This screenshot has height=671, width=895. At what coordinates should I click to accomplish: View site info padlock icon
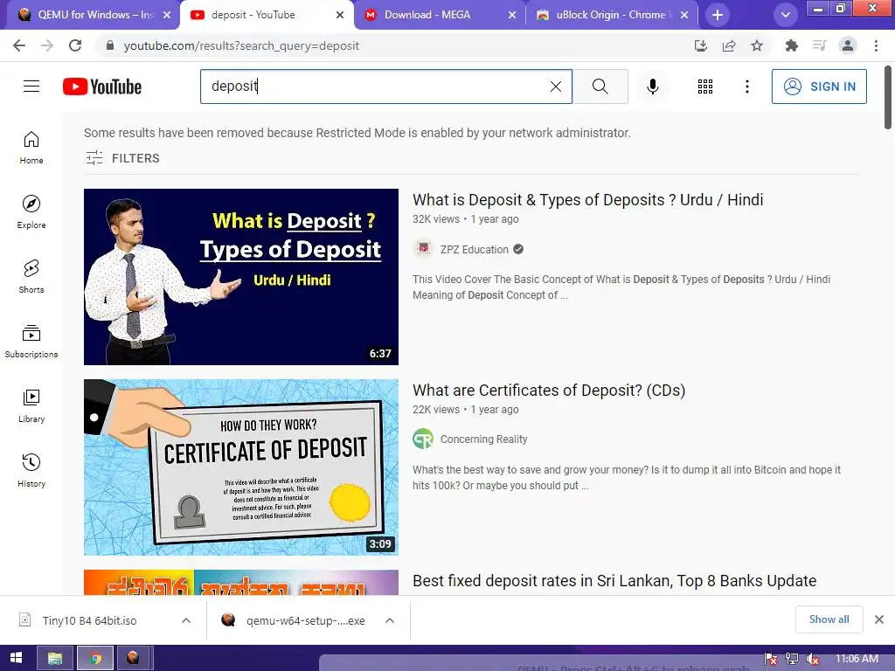(110, 45)
